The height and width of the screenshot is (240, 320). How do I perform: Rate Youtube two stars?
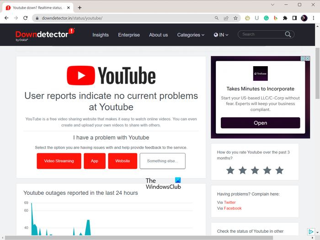pyautogui.click(x=243, y=170)
